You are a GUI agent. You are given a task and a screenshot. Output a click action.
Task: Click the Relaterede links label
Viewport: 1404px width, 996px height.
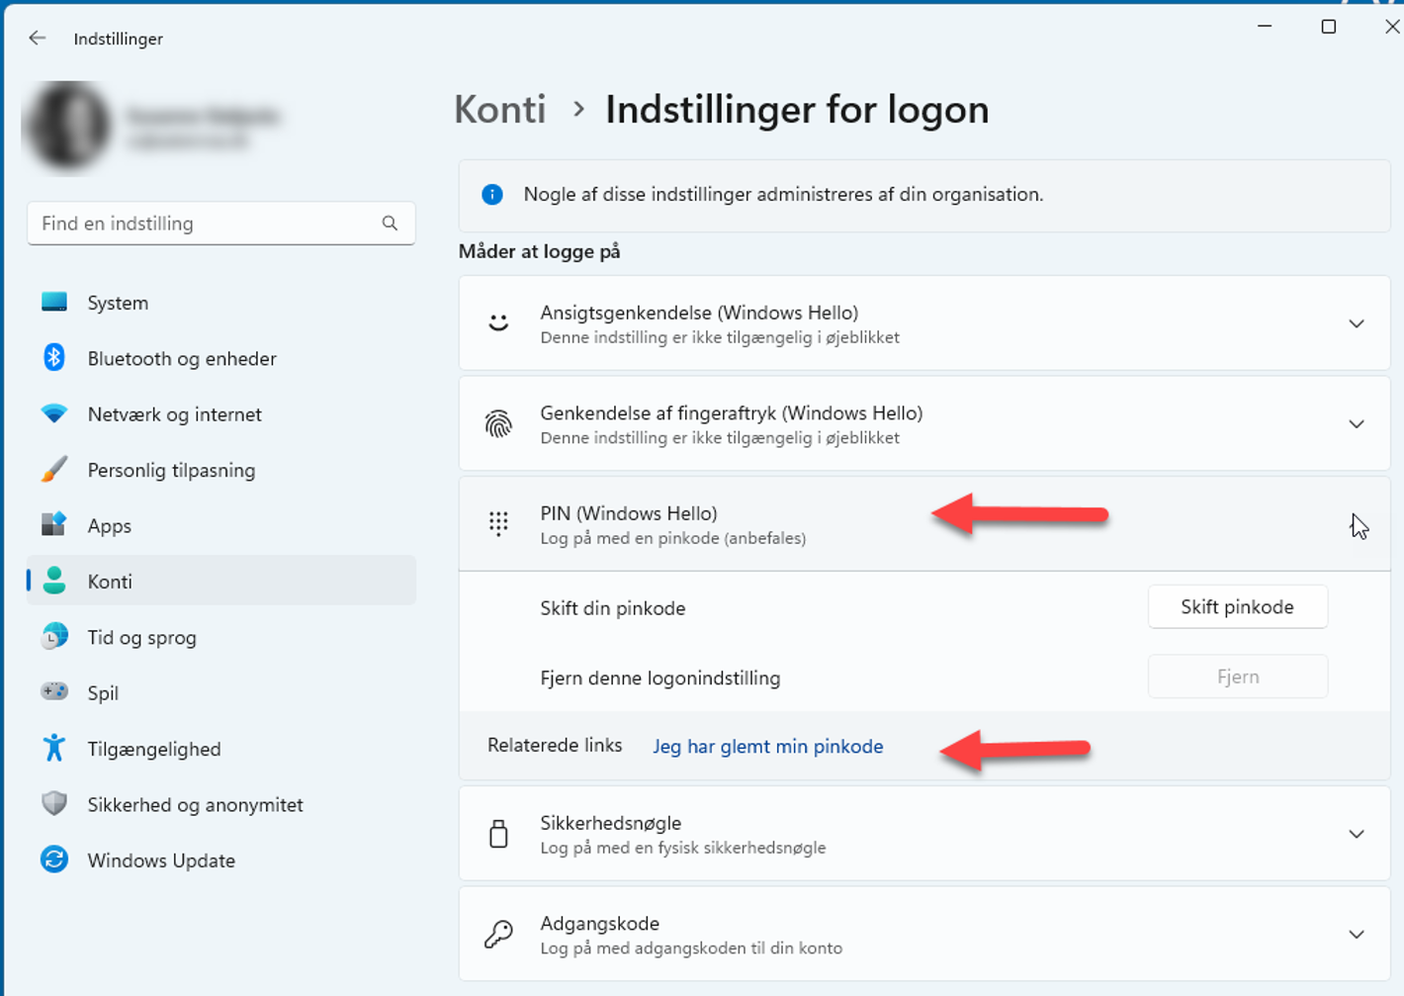555,746
